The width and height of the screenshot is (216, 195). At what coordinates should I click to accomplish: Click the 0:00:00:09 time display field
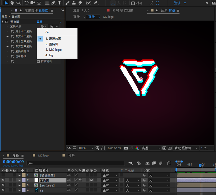(13, 161)
